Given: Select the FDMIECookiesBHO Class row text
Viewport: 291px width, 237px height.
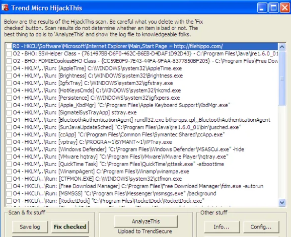Looking at the screenshot, I should point(146,61).
